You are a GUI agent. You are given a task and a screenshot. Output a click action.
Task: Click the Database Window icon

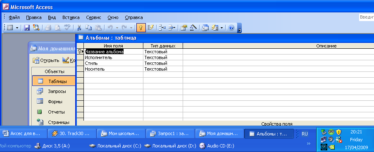pos(205,28)
